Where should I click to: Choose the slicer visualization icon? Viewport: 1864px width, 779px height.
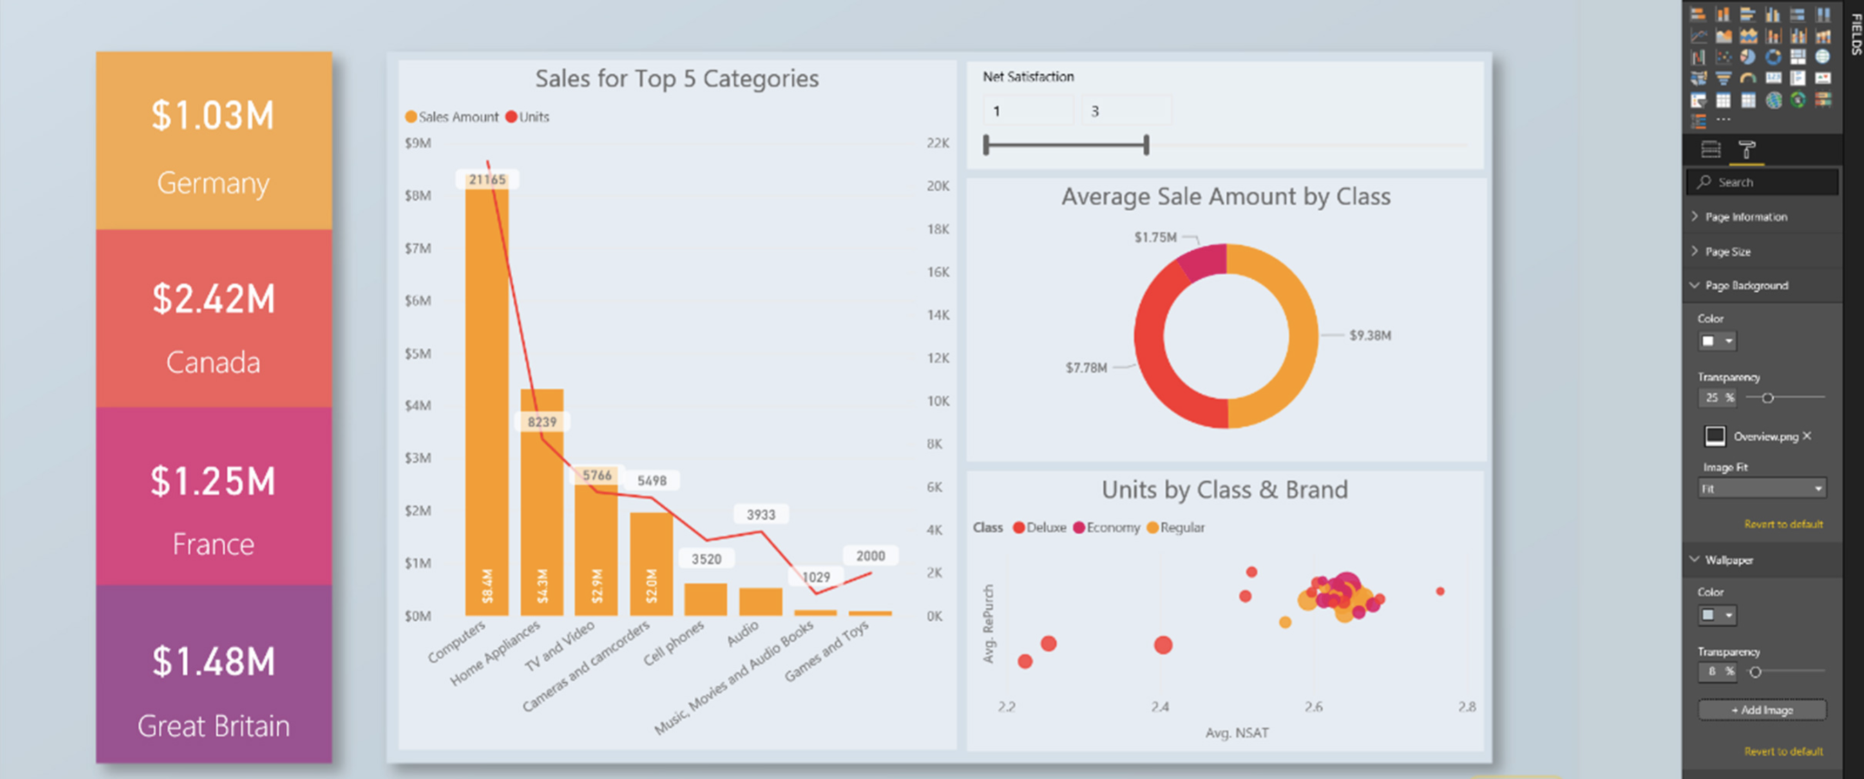pyautogui.click(x=1698, y=100)
